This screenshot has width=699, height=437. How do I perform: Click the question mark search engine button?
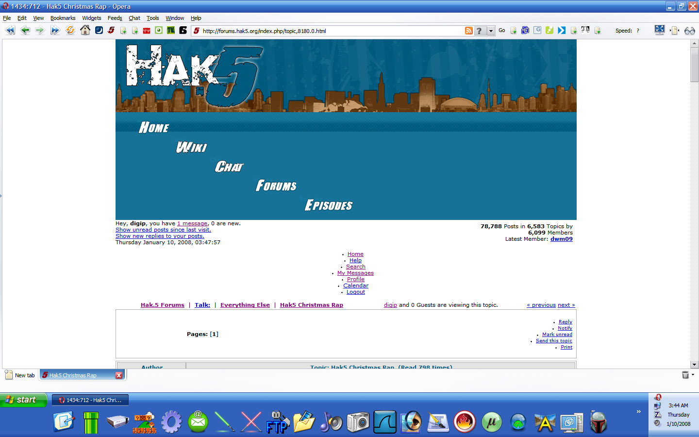[480, 31]
